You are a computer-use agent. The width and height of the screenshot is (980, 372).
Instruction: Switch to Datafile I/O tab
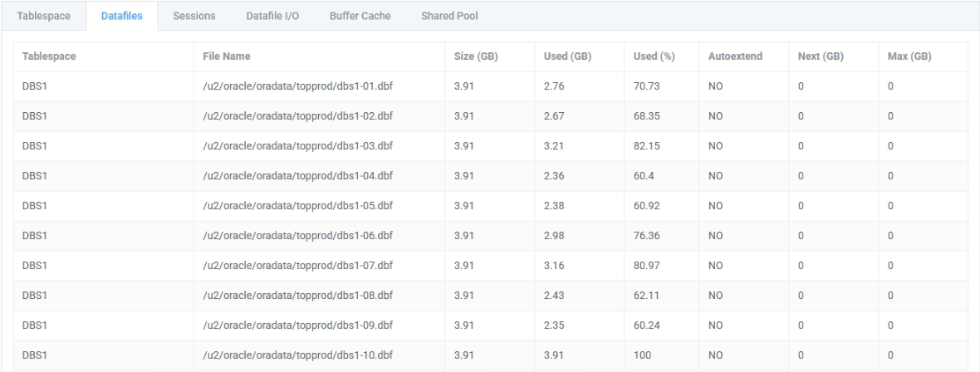pyautogui.click(x=272, y=16)
